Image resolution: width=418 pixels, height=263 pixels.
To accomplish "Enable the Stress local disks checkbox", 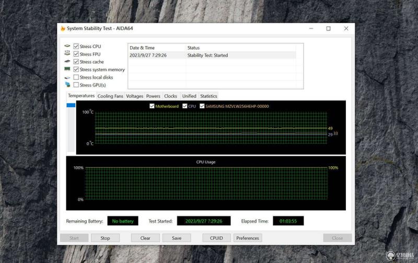I will click(76, 77).
